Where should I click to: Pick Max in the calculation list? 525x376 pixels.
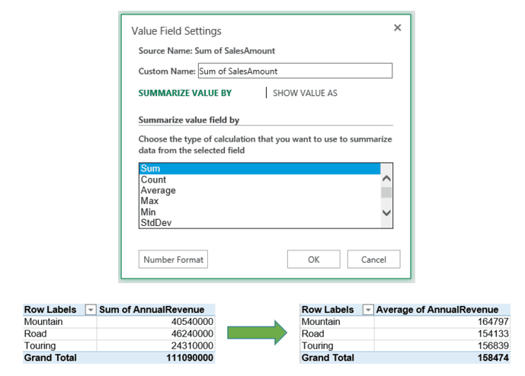click(260, 201)
